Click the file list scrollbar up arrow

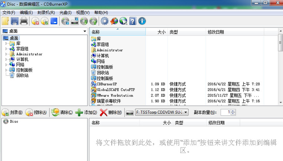tap(280, 31)
